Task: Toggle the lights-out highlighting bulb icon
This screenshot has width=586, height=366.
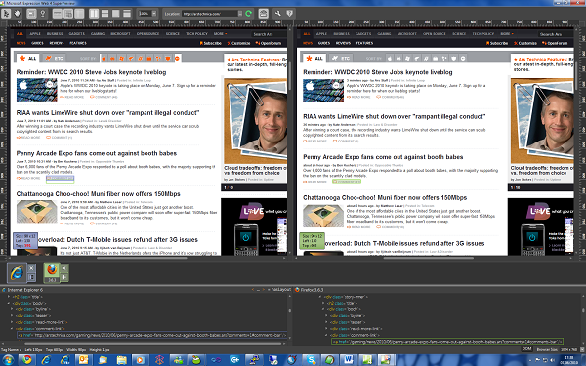Action: click(x=43, y=14)
